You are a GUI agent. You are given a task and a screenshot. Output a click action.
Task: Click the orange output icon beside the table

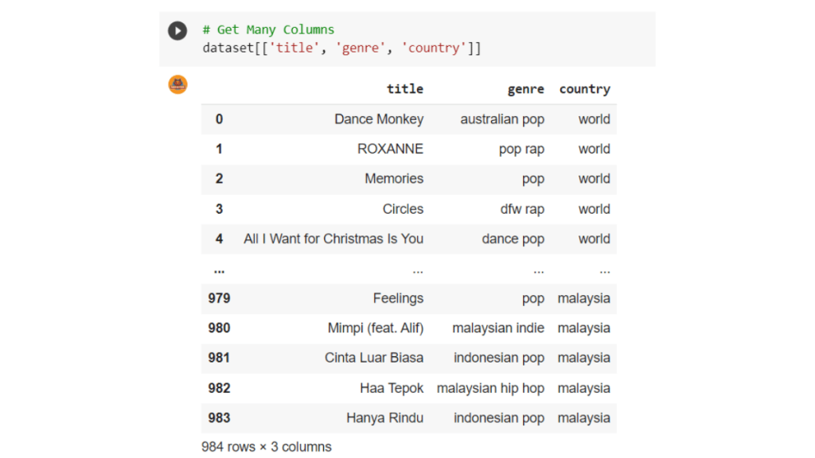177,84
